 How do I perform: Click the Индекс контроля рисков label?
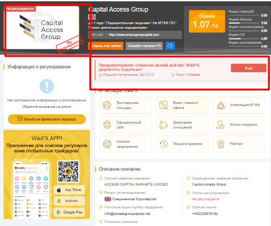[246, 27]
